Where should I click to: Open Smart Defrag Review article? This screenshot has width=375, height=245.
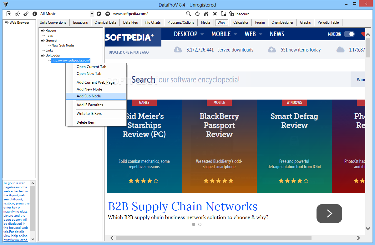point(294,121)
